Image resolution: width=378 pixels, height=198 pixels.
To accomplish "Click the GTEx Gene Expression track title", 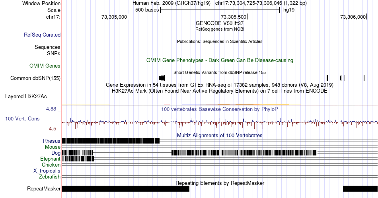I will (x=220, y=85).
